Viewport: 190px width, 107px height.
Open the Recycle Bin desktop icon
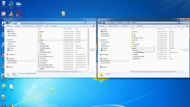click(x=4, y=4)
